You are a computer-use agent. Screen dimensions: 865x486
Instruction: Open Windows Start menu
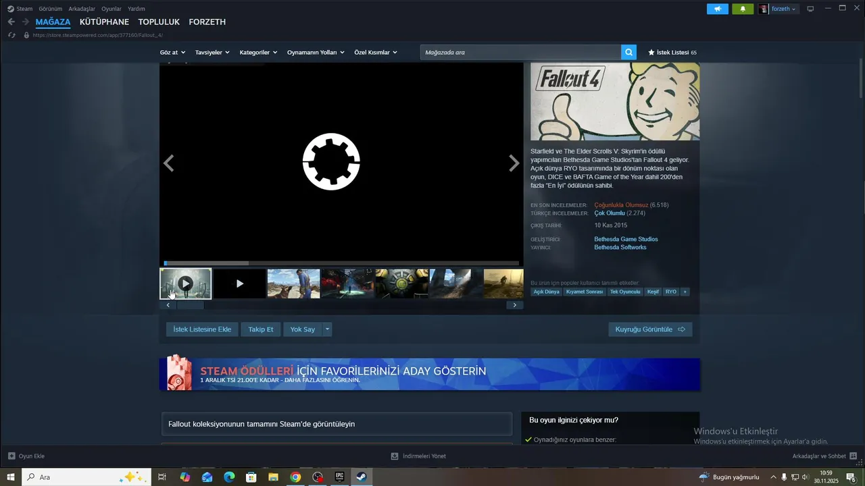[11, 477]
